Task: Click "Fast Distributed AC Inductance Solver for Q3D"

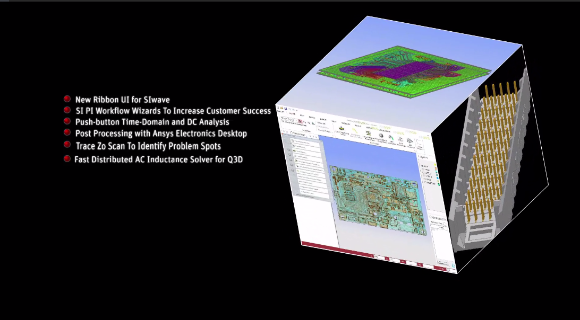Action: pyautogui.click(x=159, y=159)
